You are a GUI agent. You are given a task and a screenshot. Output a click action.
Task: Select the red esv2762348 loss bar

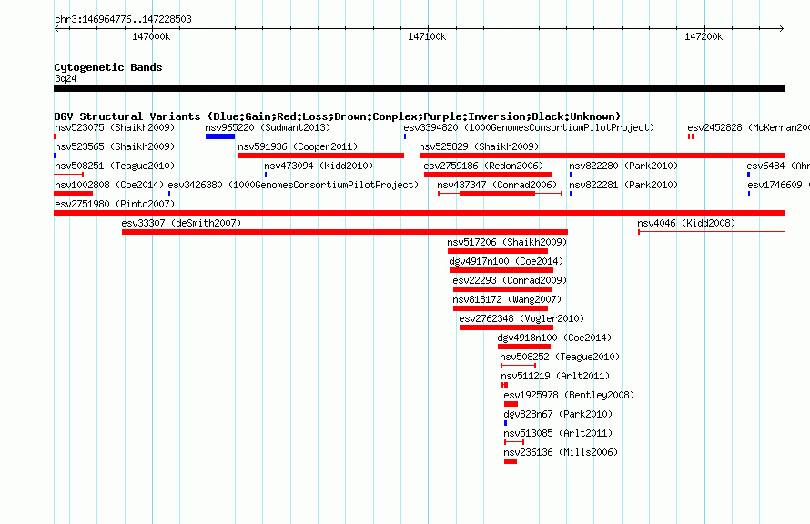pos(506,327)
